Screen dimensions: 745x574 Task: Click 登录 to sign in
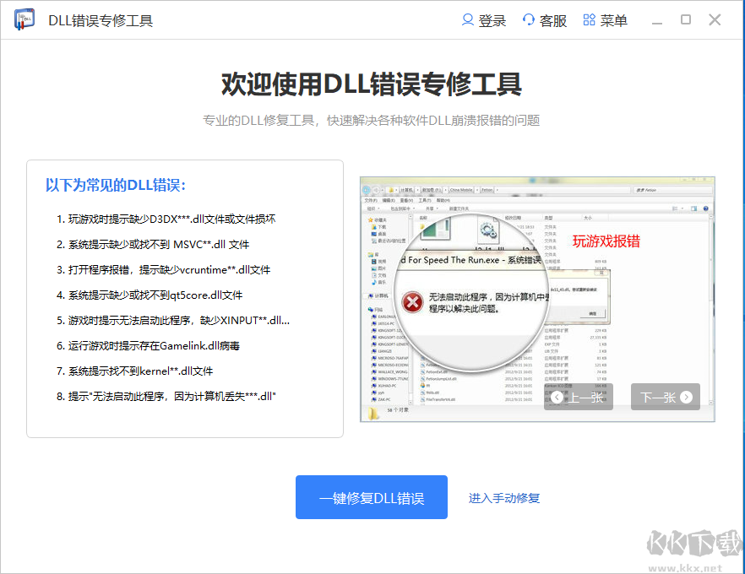point(490,20)
